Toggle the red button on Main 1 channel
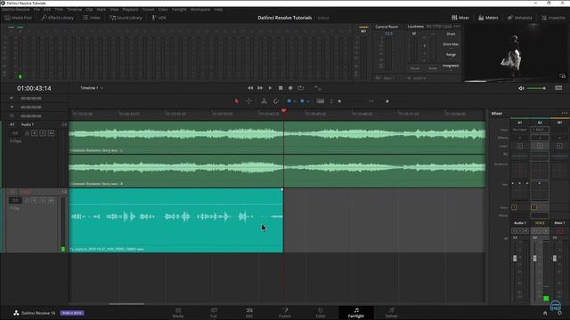 [560, 231]
